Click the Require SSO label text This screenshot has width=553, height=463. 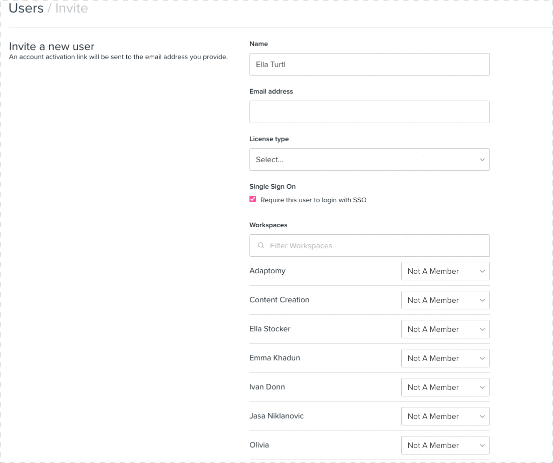[x=314, y=200]
